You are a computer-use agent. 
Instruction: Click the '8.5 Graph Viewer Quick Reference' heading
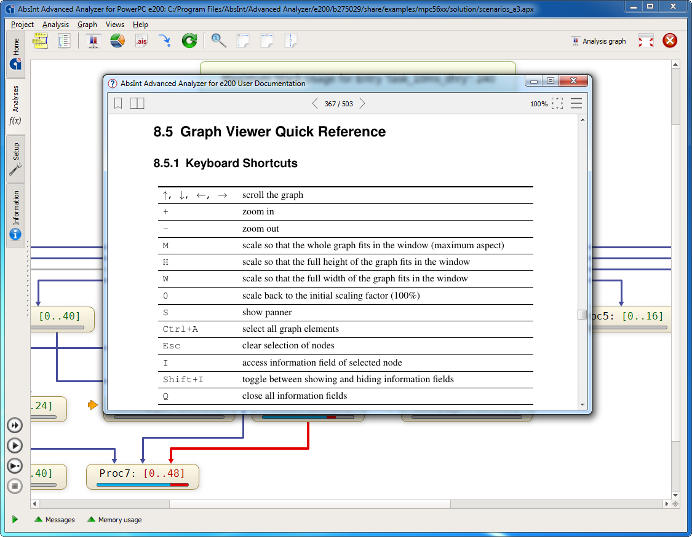coord(269,131)
